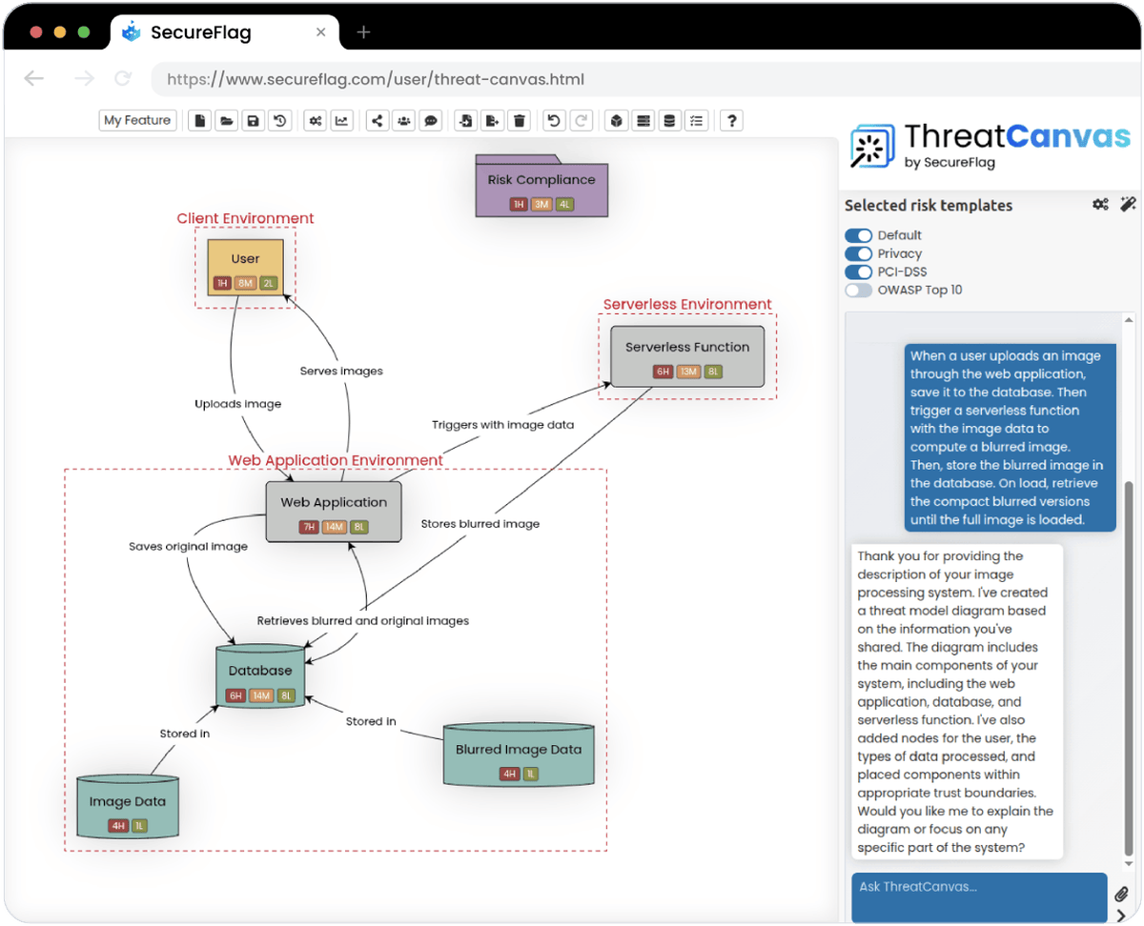This screenshot has width=1144, height=926.
Task: Share the threat model
Action: (378, 121)
